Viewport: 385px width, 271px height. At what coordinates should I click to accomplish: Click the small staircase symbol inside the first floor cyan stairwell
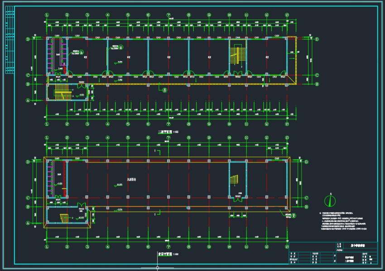(x=234, y=180)
